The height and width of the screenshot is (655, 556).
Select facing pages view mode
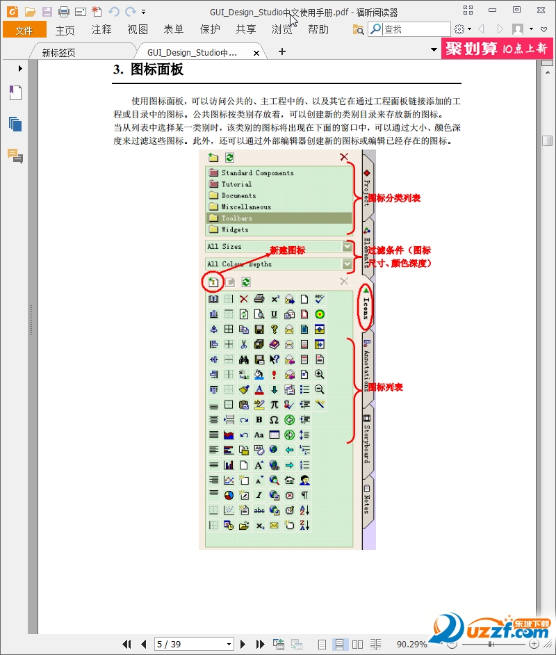(x=357, y=645)
